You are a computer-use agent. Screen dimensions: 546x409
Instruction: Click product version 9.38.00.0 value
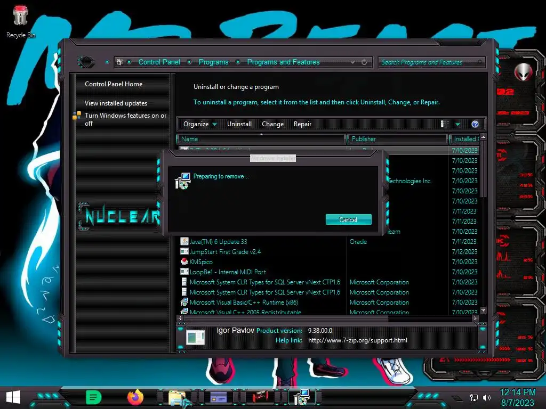(x=320, y=330)
